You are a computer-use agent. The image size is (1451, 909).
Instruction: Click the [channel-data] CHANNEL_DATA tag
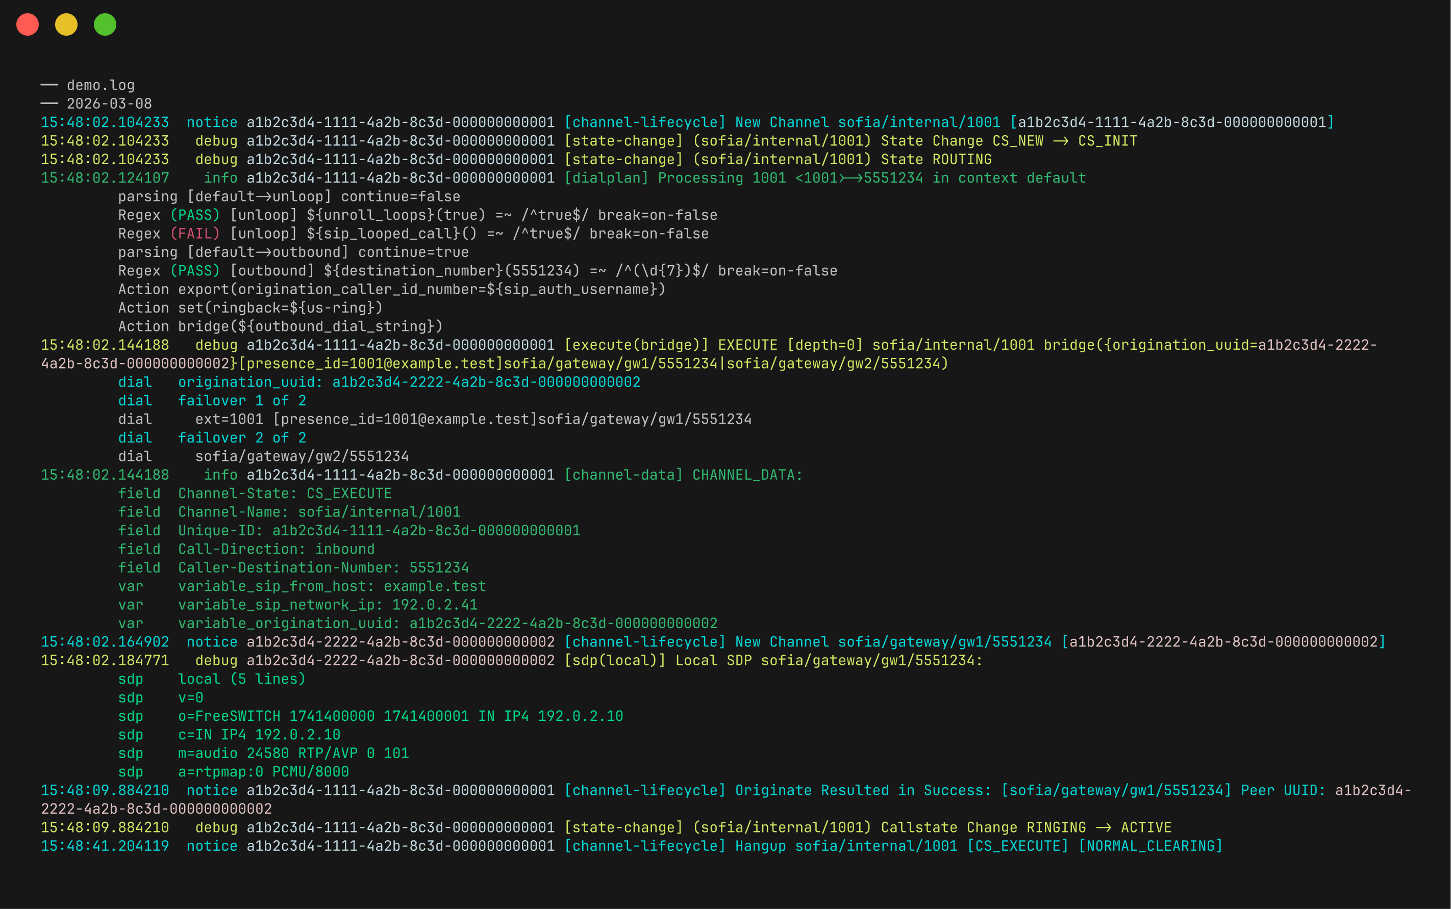tap(683, 475)
